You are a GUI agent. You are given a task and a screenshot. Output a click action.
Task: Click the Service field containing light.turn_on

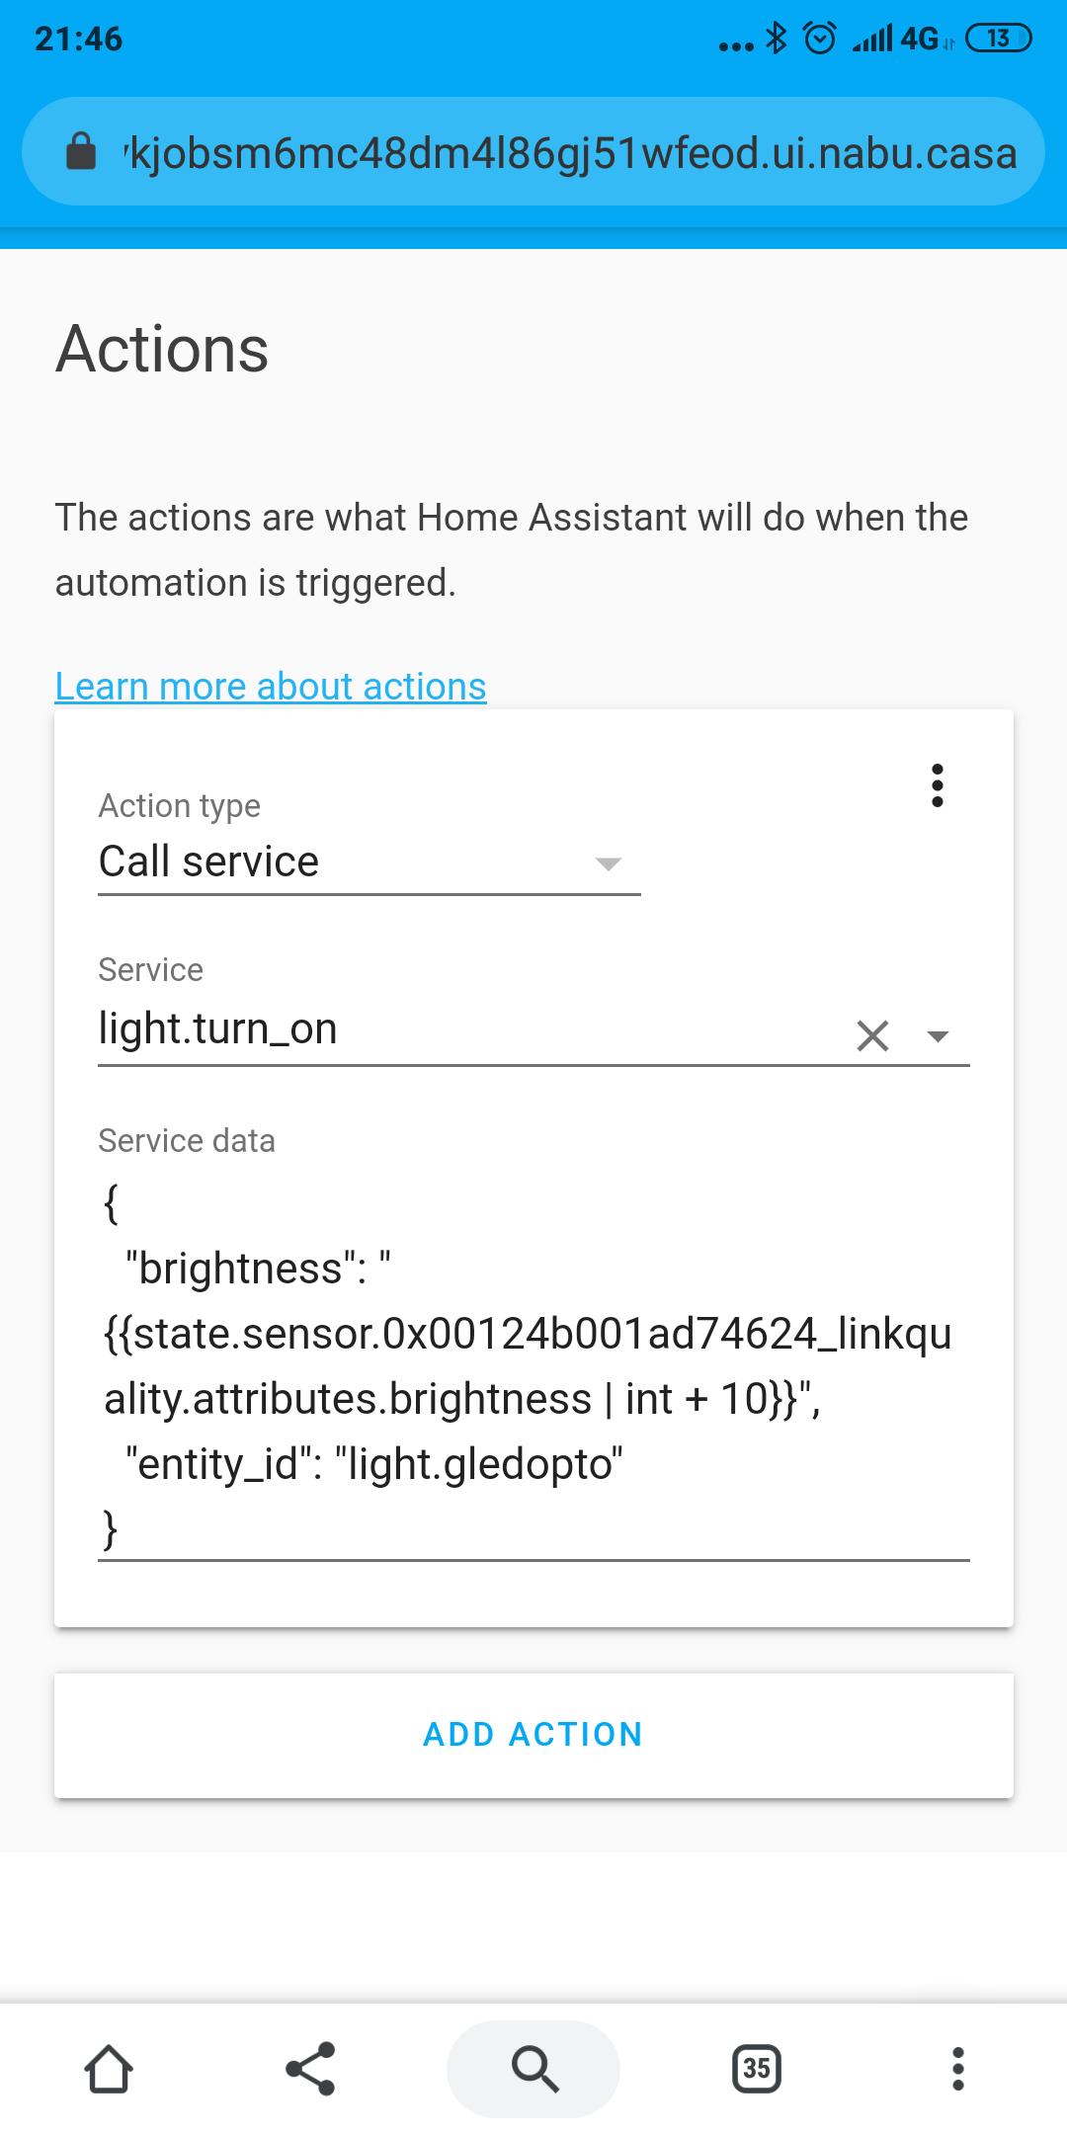coord(464,1029)
